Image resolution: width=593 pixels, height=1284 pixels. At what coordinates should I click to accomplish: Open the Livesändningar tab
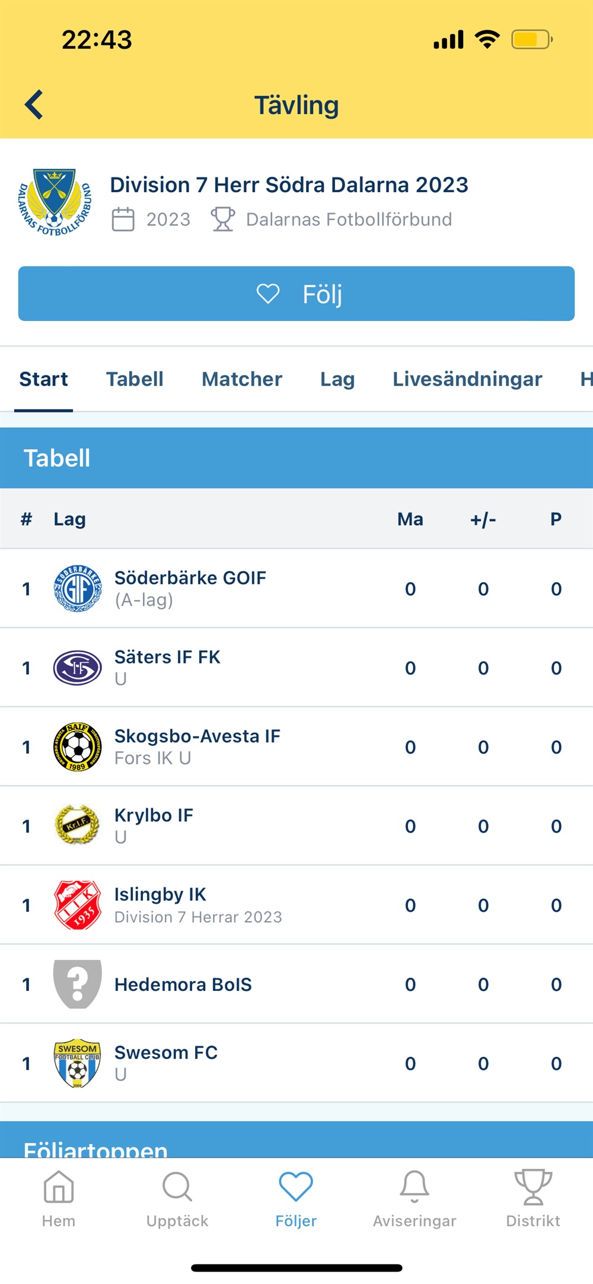pyautogui.click(x=467, y=379)
